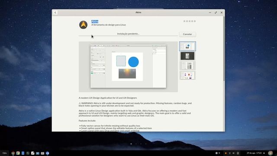Click the window's vertical scrollbar
Viewport: 277px width, 156px height.
[224, 49]
